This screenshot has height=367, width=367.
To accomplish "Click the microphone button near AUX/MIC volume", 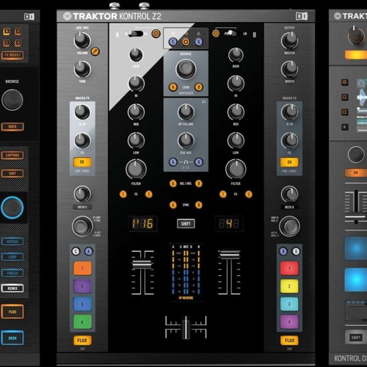I will coord(95,51).
